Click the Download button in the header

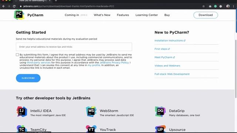pos(206,15)
